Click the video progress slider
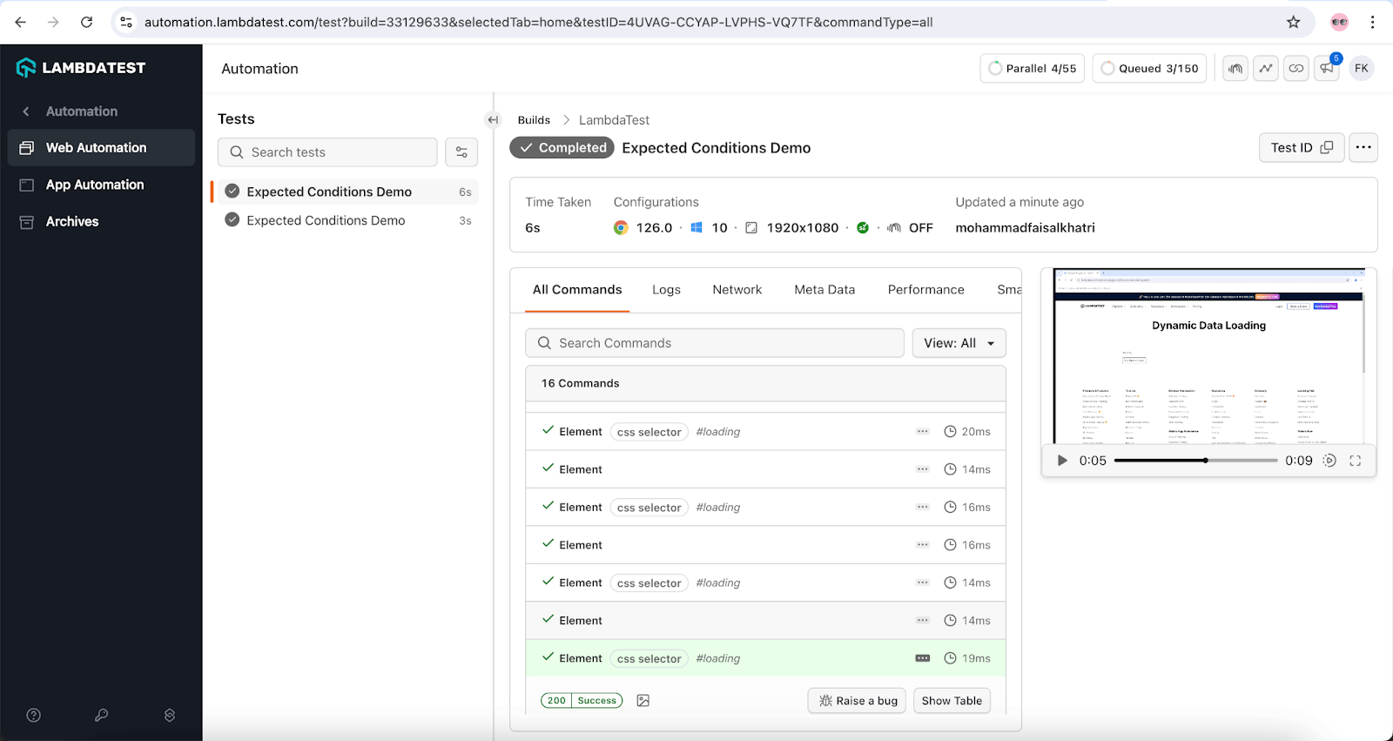1393x741 pixels. pyautogui.click(x=1195, y=461)
